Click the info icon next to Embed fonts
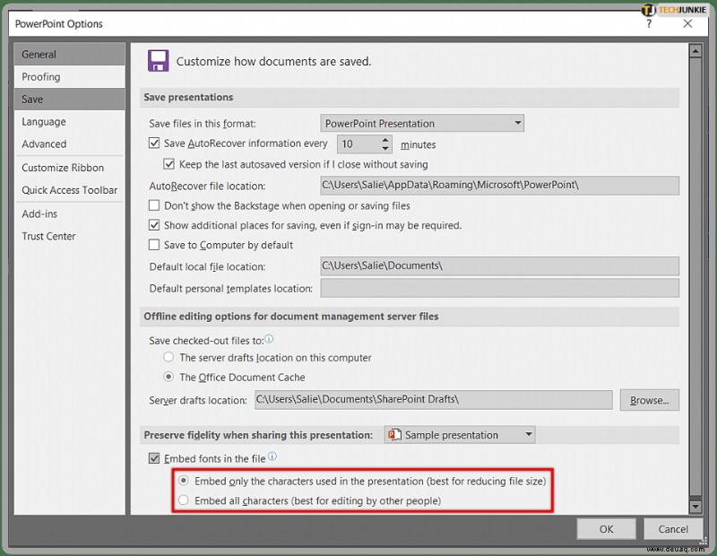 click(272, 456)
